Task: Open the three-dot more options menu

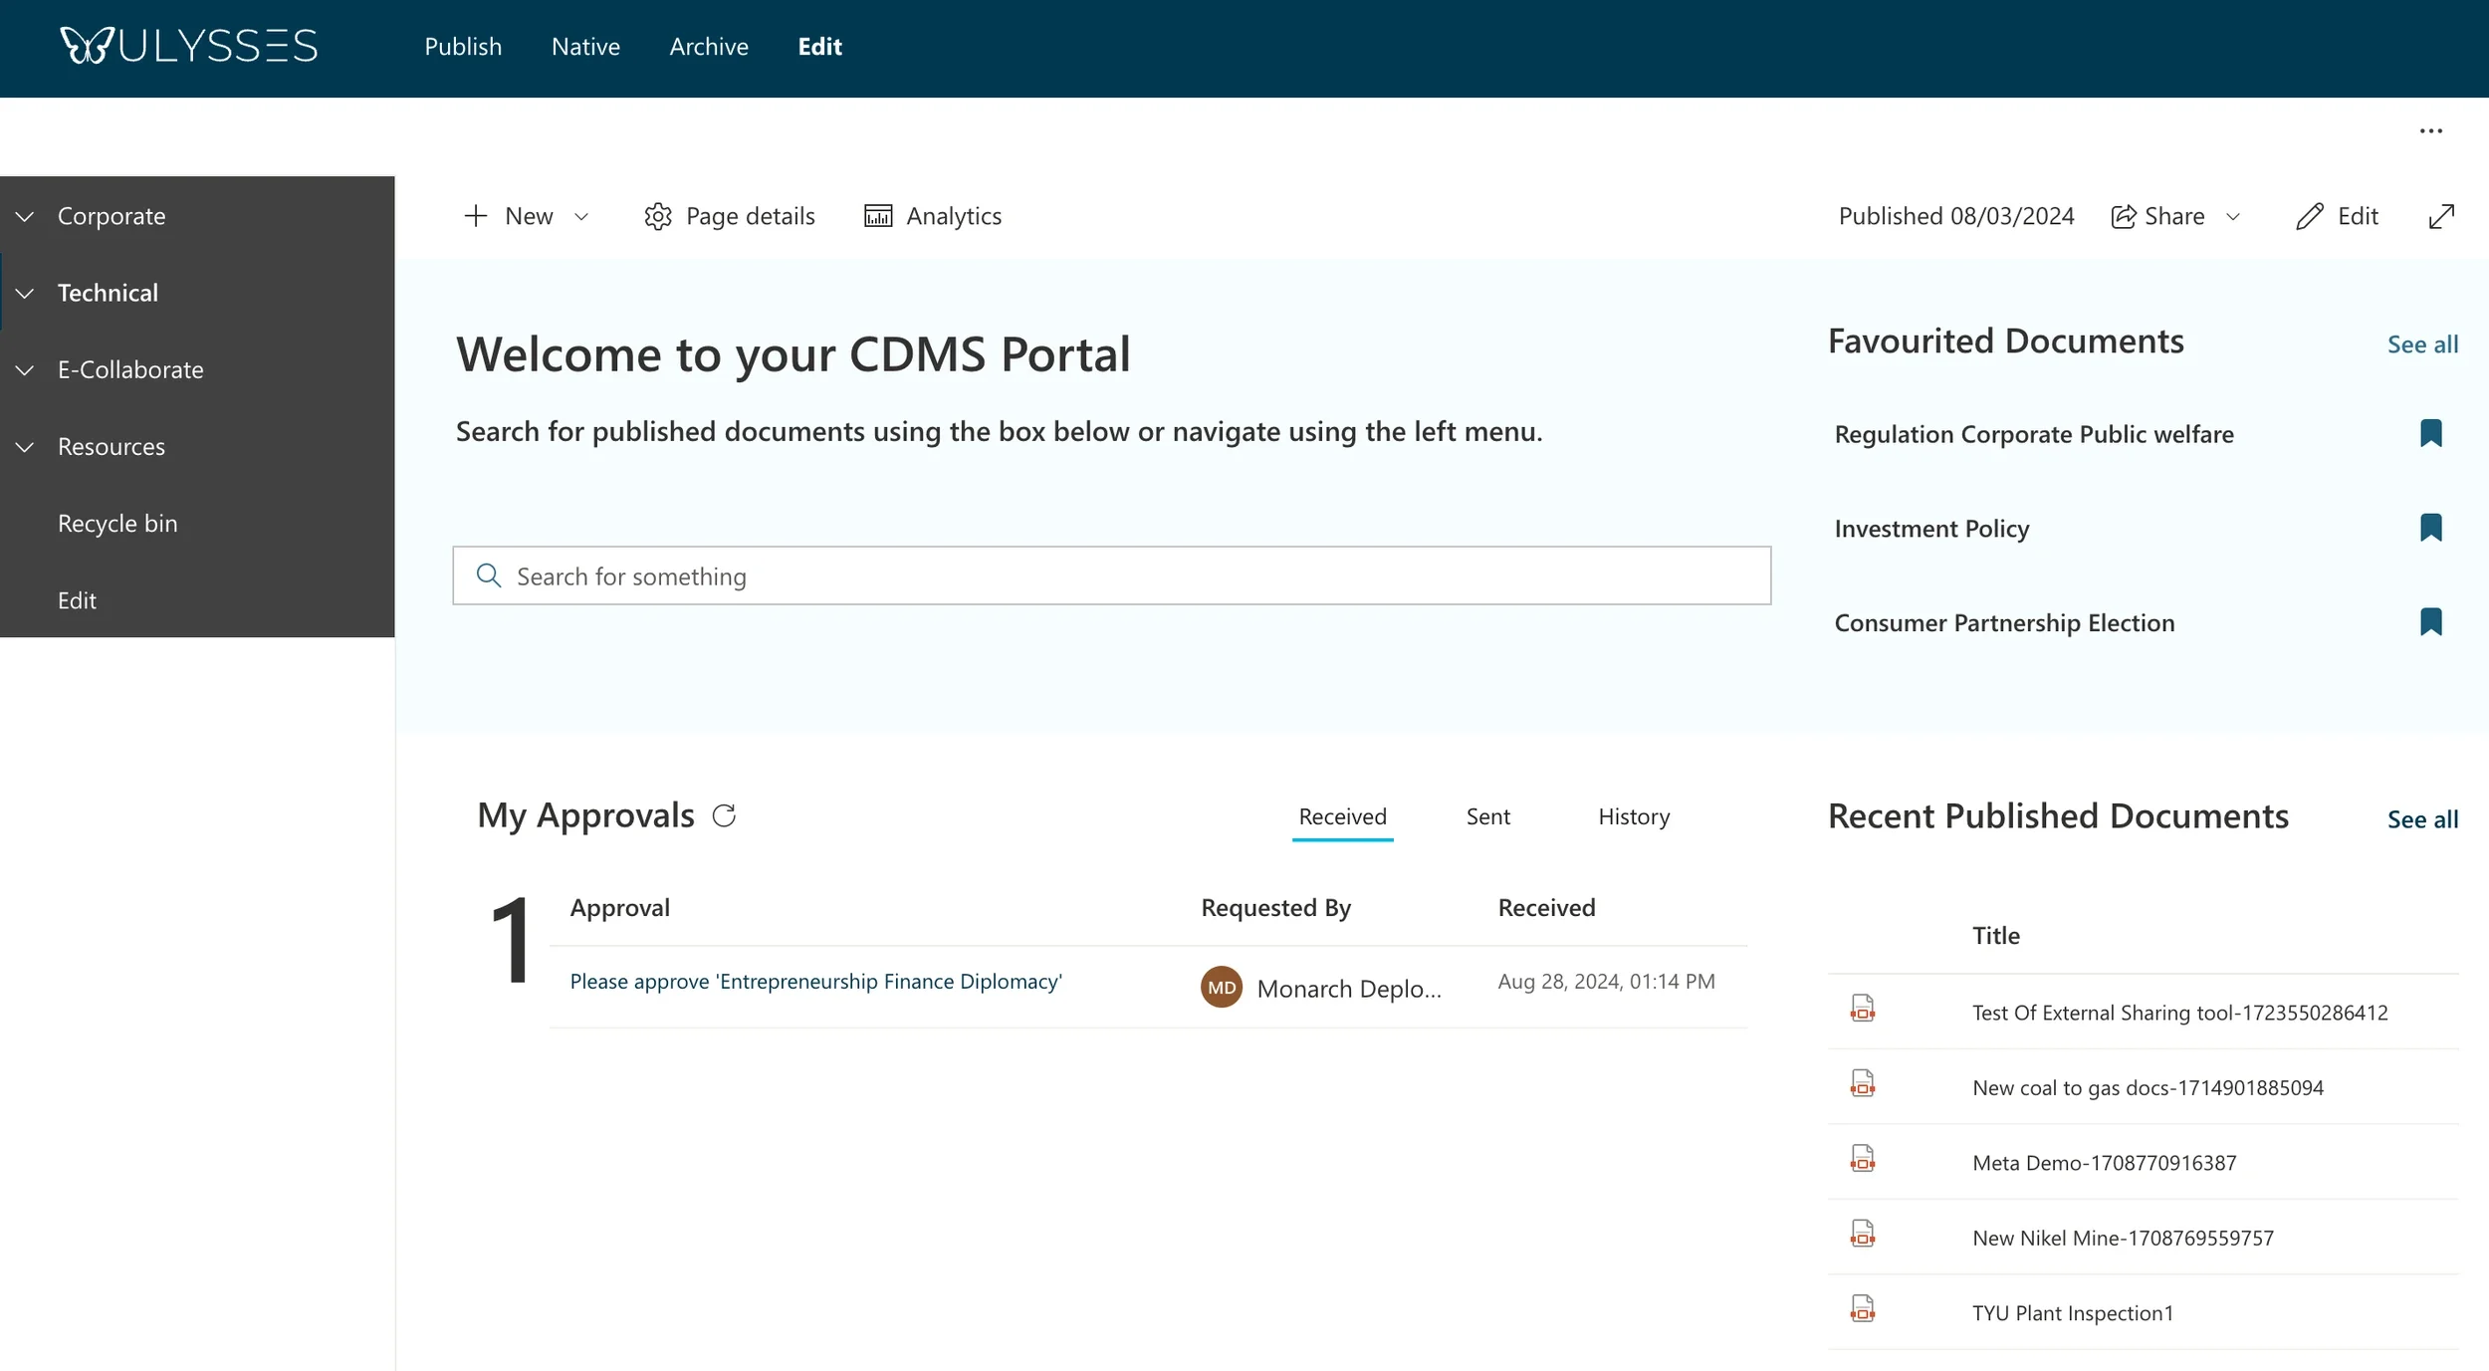Action: tap(2430, 131)
